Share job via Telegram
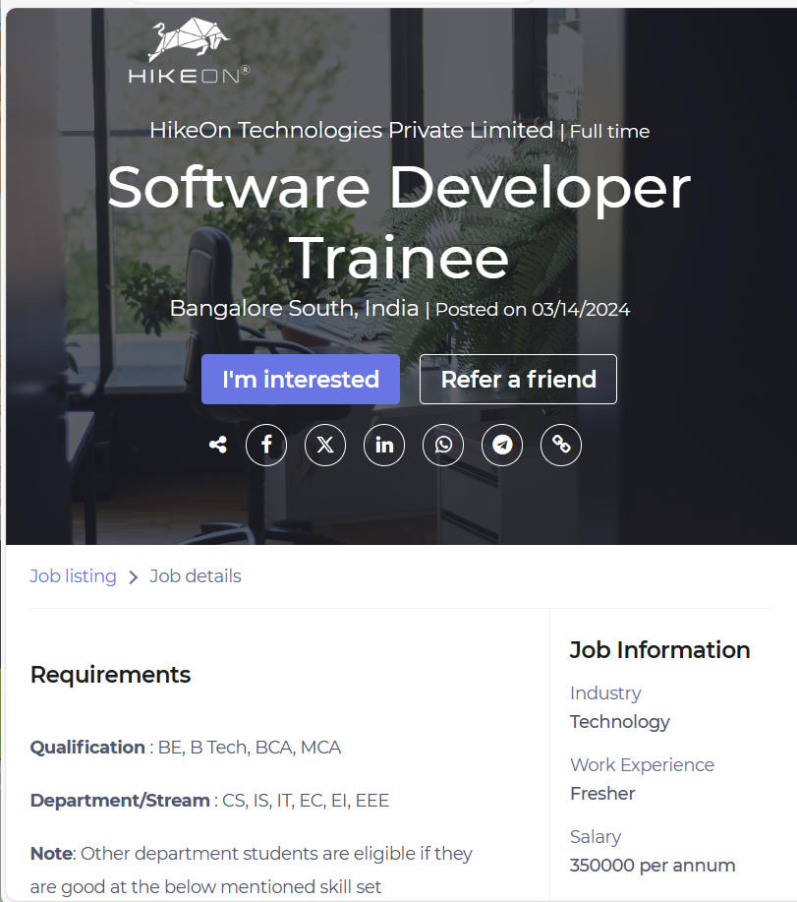 tap(502, 445)
